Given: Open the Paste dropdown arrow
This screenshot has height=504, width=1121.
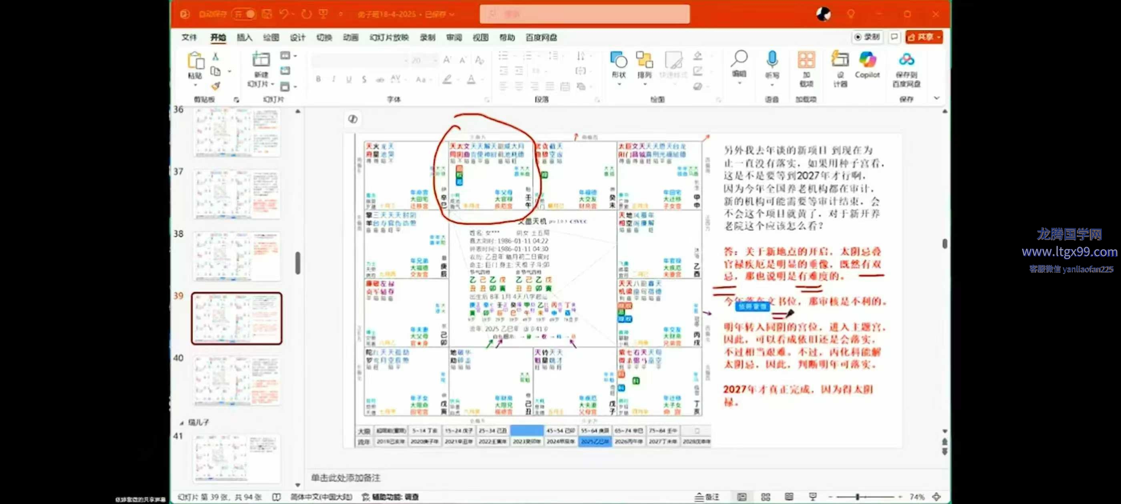Looking at the screenshot, I should click(195, 85).
